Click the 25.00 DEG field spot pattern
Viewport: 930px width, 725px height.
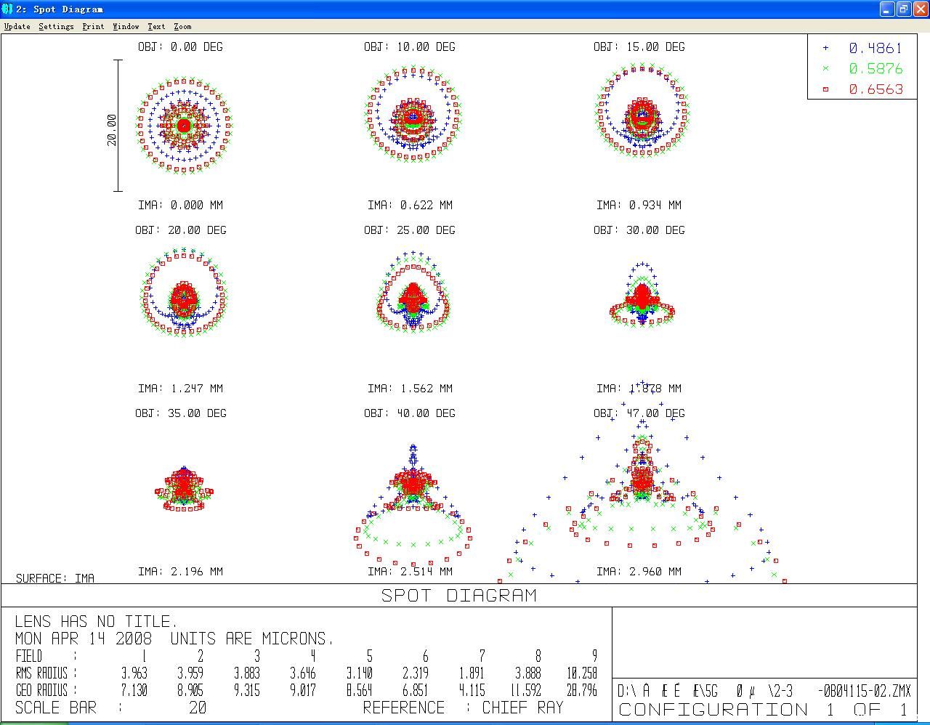413,292
